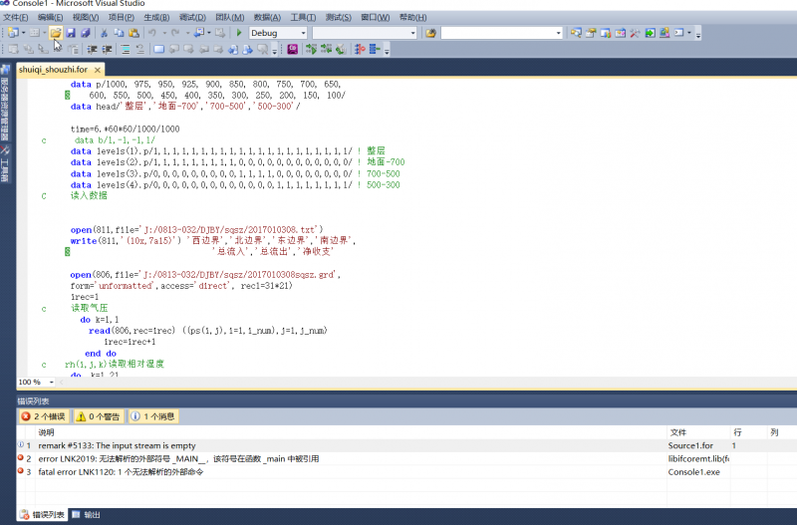Click the Cut scissors icon
This screenshot has width=797, height=525.
click(104, 33)
